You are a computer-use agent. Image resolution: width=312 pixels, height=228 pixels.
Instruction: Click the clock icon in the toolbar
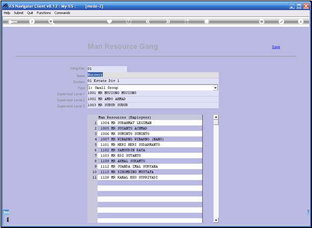129,22
